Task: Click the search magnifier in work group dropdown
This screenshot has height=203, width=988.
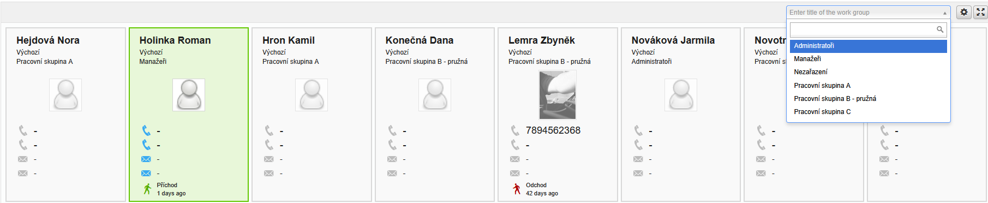Action: (940, 29)
